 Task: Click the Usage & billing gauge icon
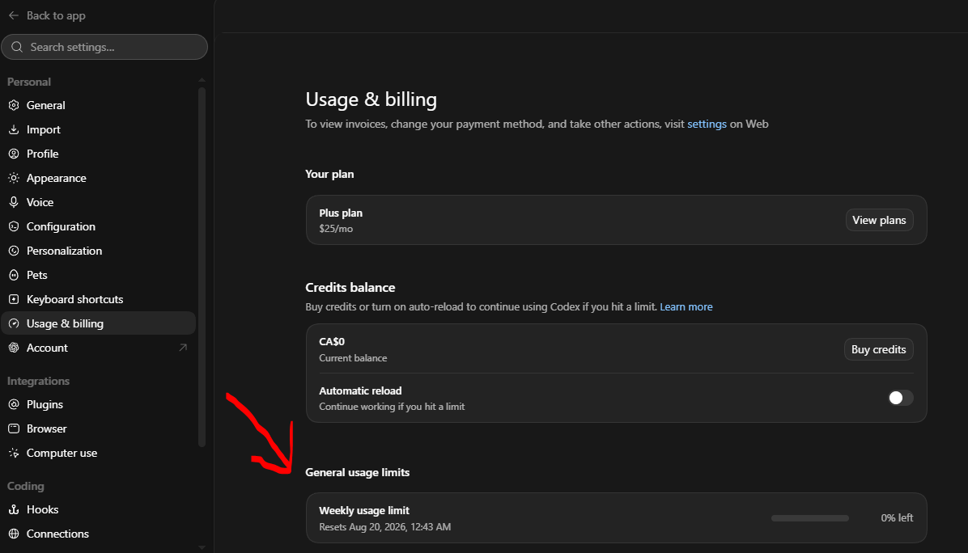(x=14, y=323)
